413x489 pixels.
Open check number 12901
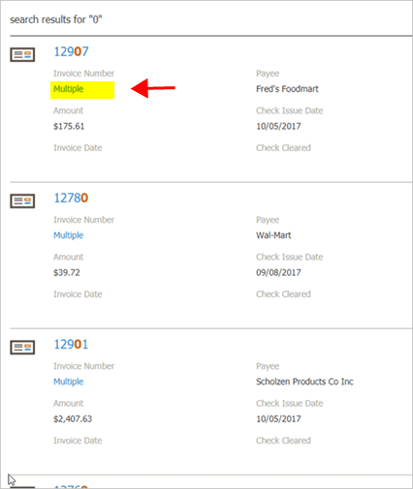pyautogui.click(x=71, y=345)
